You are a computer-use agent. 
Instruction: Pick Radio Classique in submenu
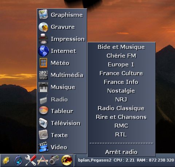[x=121, y=108]
